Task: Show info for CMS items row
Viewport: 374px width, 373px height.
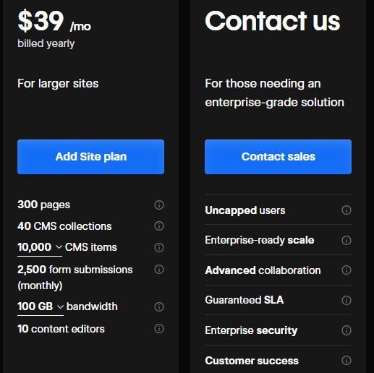Action: [159, 247]
